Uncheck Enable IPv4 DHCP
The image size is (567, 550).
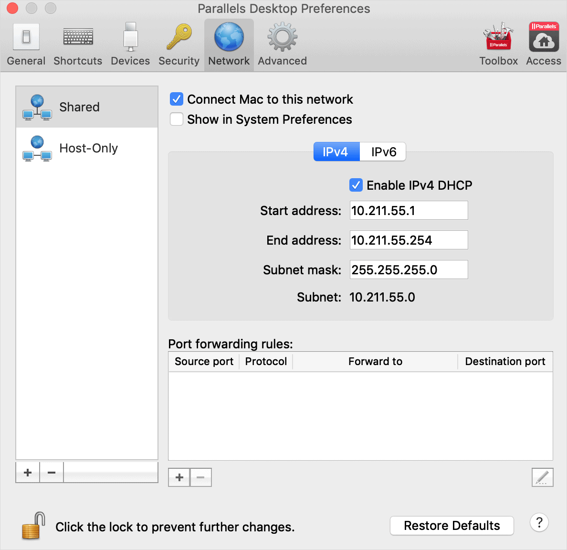(356, 185)
